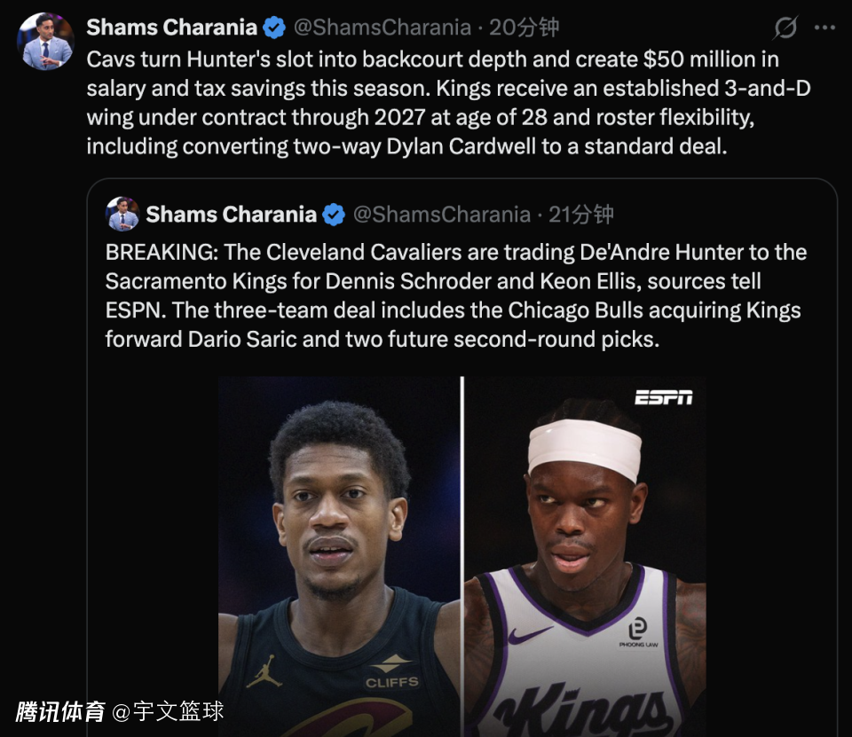This screenshot has width=852, height=737.
Task: Open Dennis Schroder photo in Kings jersey
Action: [585, 557]
